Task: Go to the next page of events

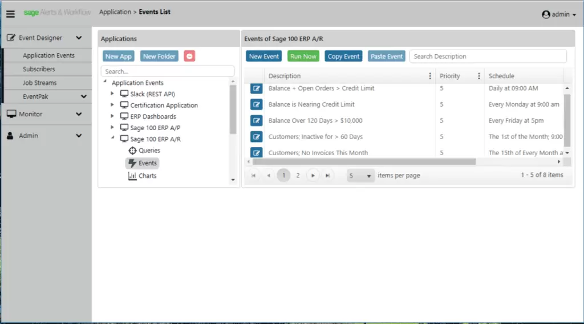Action: coord(313,176)
